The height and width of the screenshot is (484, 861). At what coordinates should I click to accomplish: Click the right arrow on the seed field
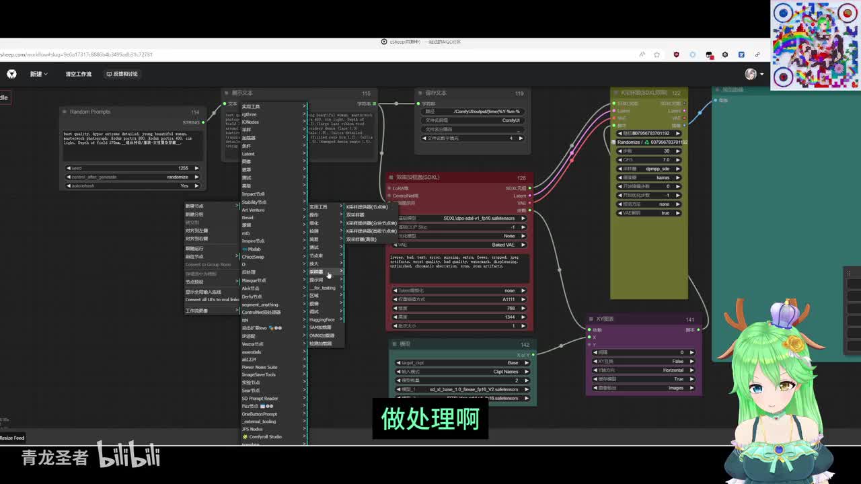click(196, 168)
